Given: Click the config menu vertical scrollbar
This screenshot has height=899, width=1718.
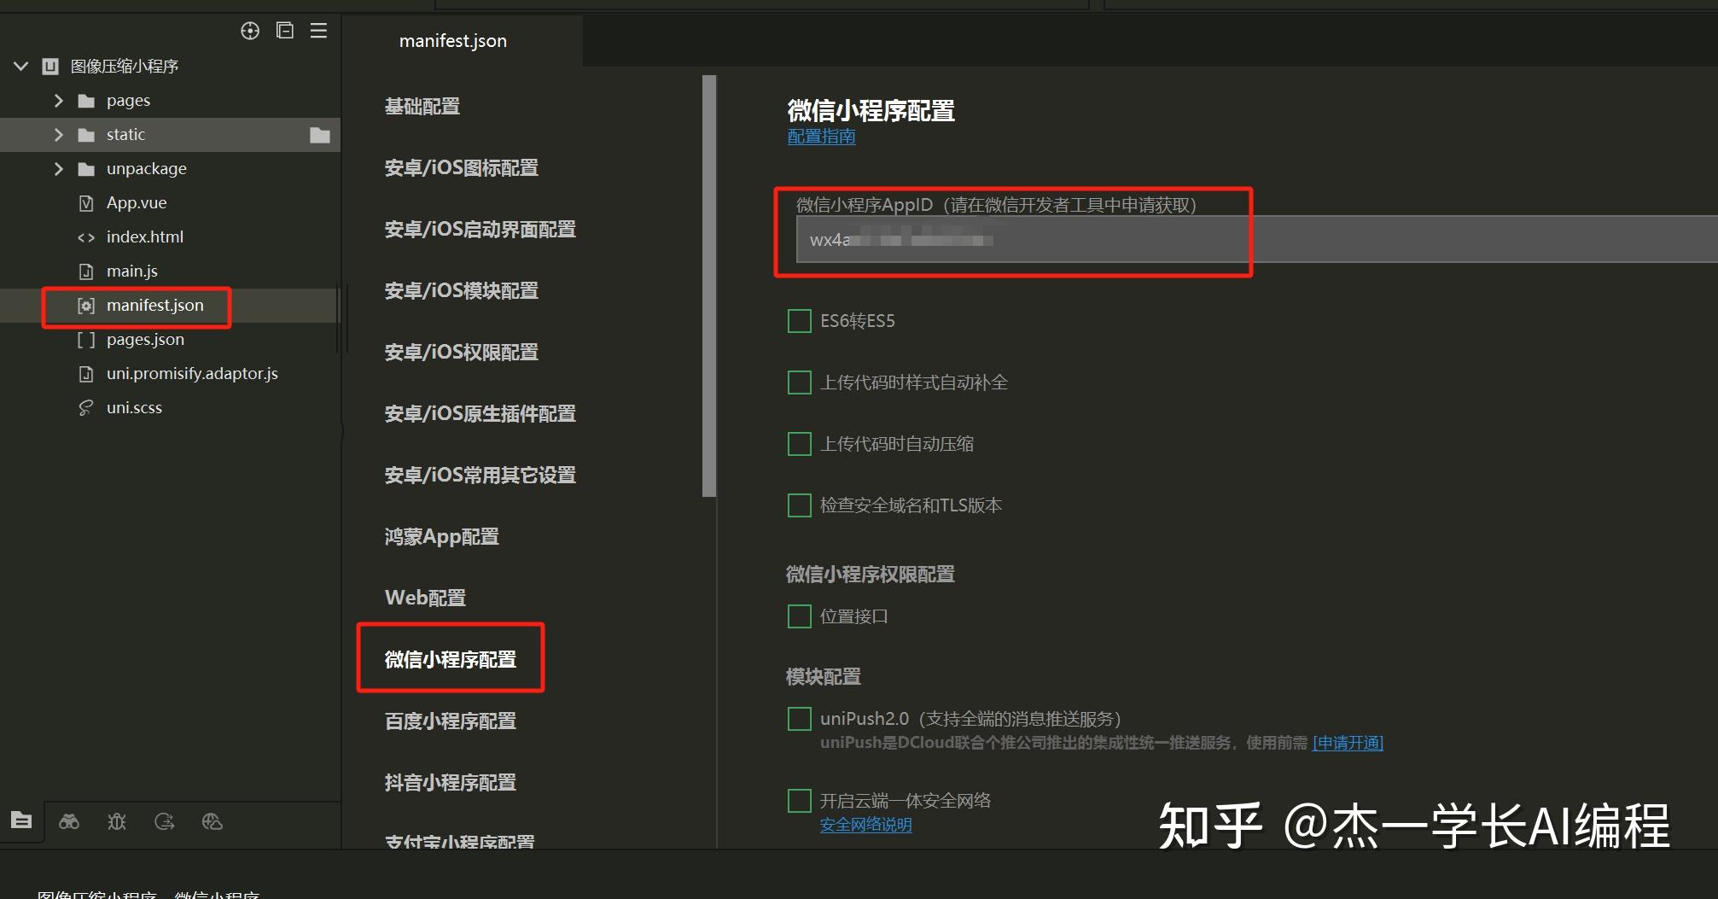Looking at the screenshot, I should click(x=709, y=286).
